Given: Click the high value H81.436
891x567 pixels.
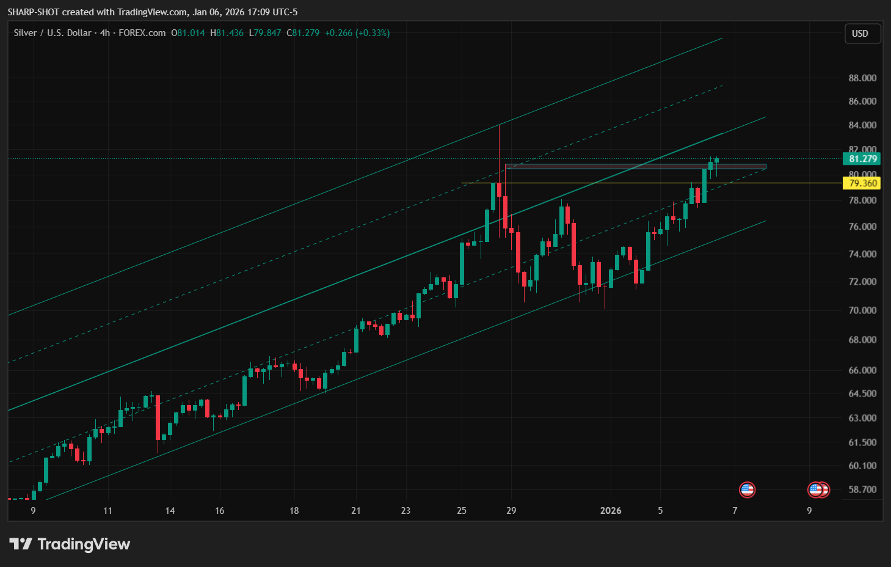Looking at the screenshot, I should [x=227, y=33].
